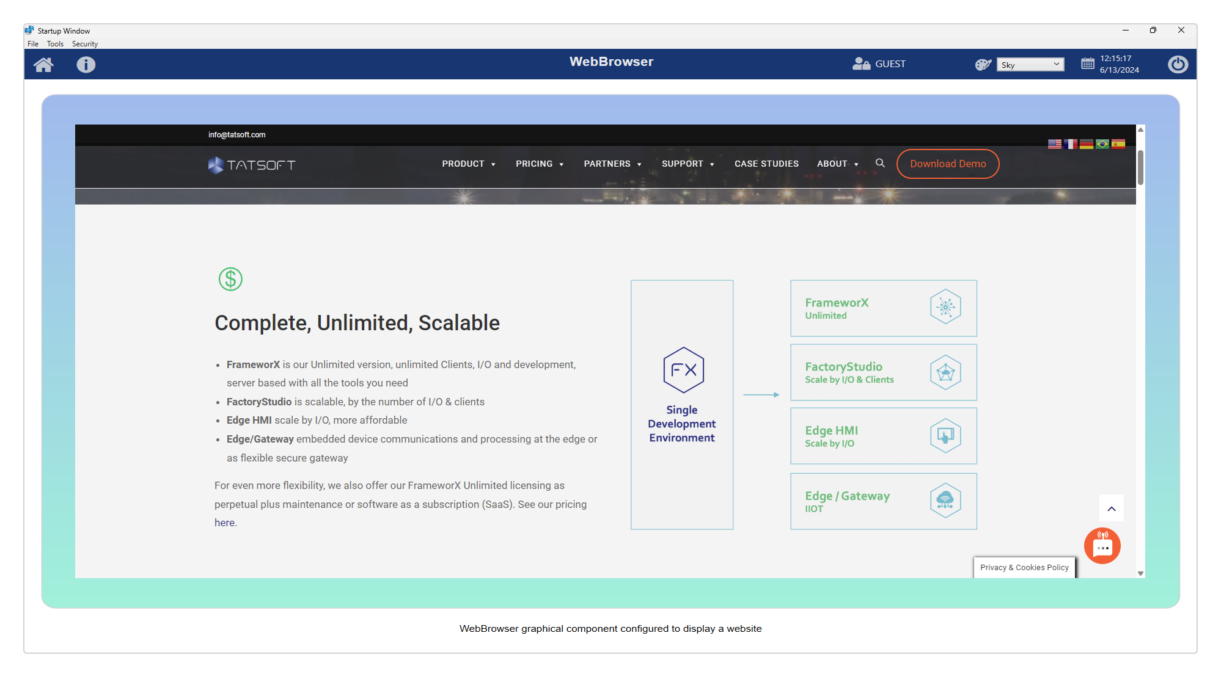The width and height of the screenshot is (1221, 677).
Task: Click the scroll-to-top chevron button
Action: tap(1111, 509)
